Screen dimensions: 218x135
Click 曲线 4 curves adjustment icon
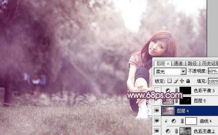coord(174,121)
